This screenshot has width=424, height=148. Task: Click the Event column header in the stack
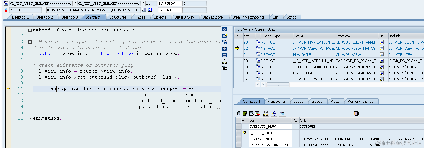click(x=314, y=36)
